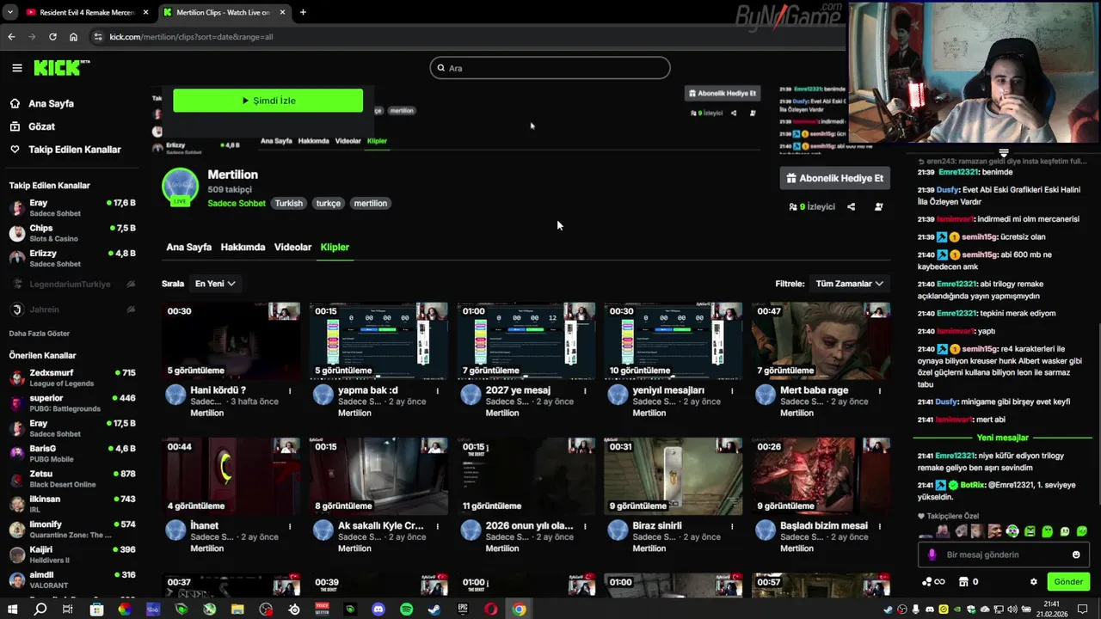The width and height of the screenshot is (1101, 619).
Task: Open Eray channel with 17,6 B viewers
Action: tap(72, 207)
